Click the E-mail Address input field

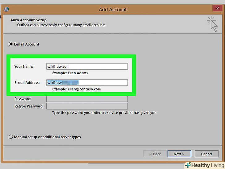pyautogui.click(x=87, y=82)
